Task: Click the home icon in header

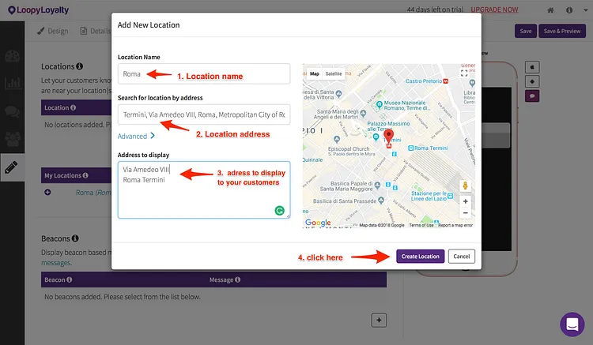Action: tap(550, 10)
